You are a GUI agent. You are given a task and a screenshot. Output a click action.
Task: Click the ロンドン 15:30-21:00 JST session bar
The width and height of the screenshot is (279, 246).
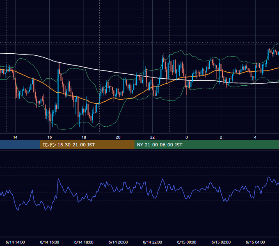pos(87,145)
